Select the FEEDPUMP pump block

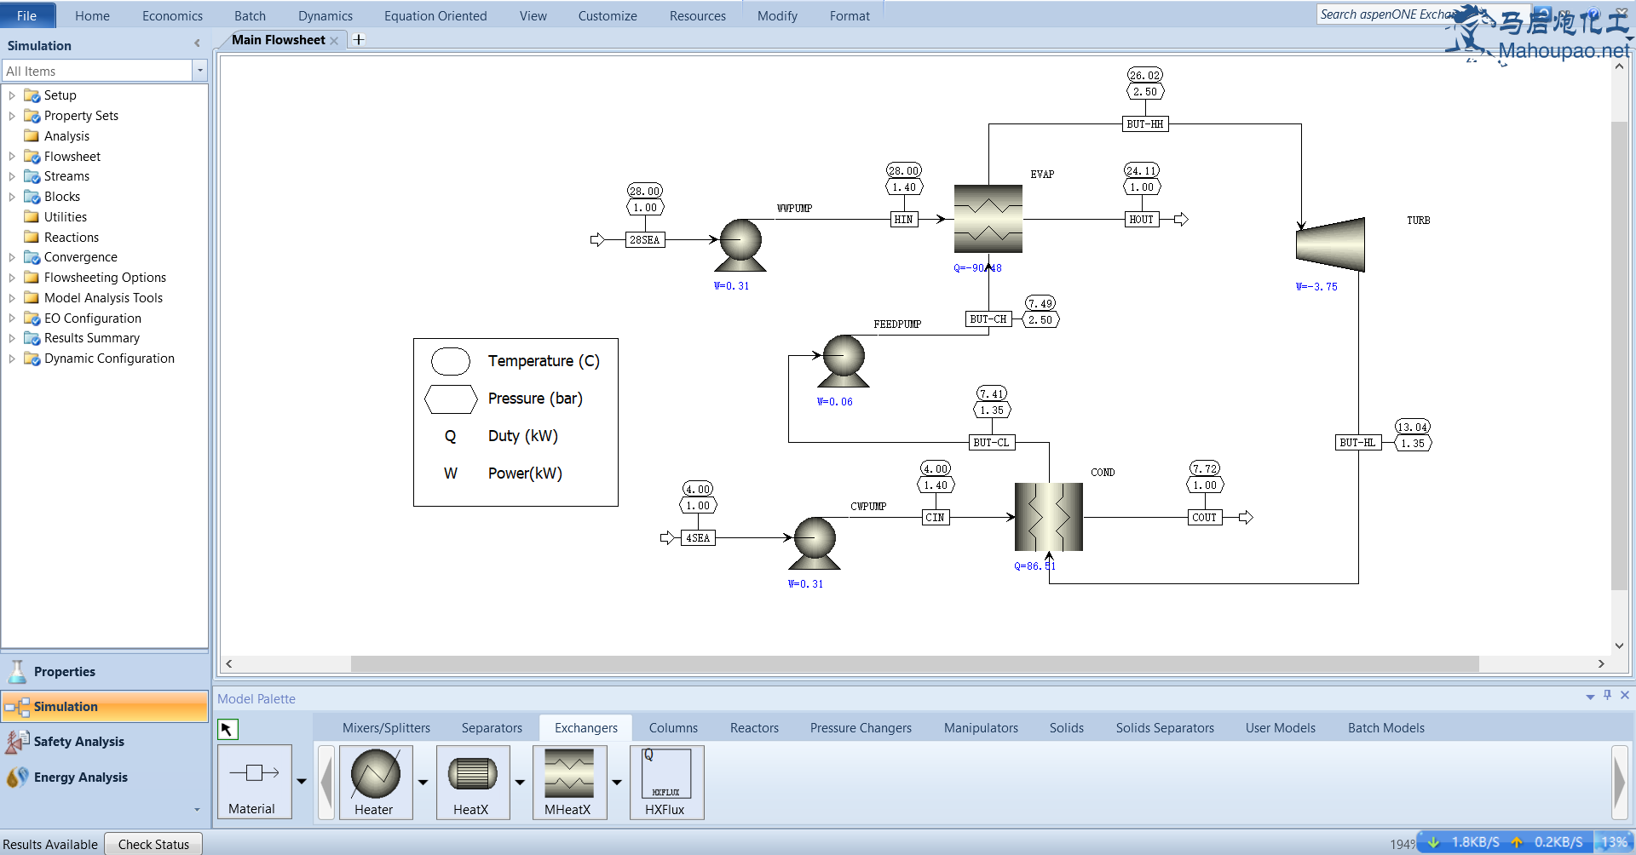click(843, 361)
